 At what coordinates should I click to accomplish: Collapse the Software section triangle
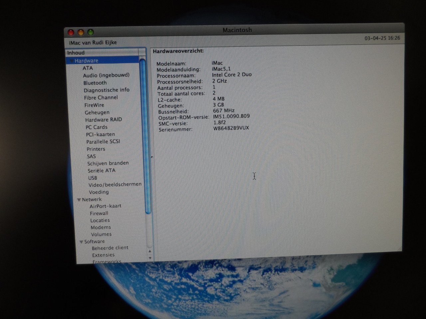[x=82, y=242]
